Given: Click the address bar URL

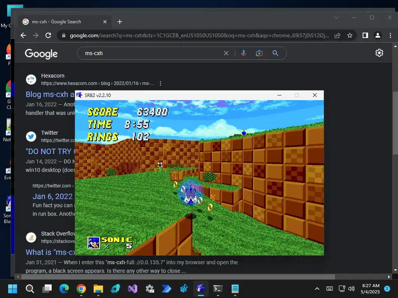Looking at the screenshot, I should [x=199, y=35].
